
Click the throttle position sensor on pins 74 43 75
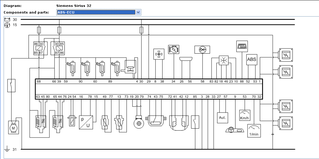coord(156,120)
